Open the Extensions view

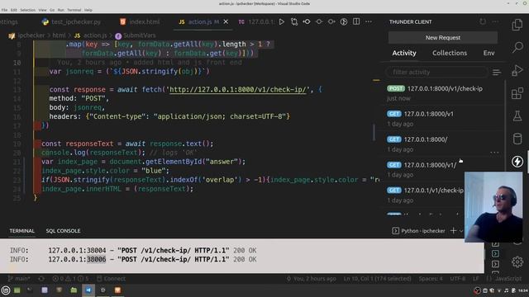517,93
